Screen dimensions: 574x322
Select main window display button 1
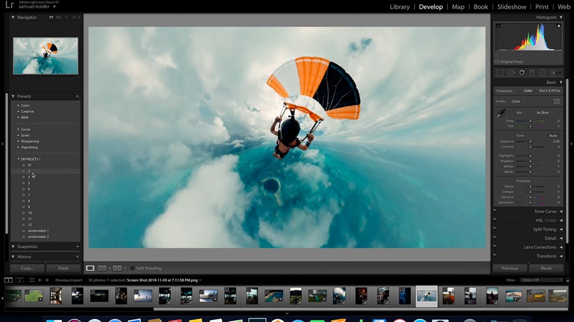coord(8,280)
